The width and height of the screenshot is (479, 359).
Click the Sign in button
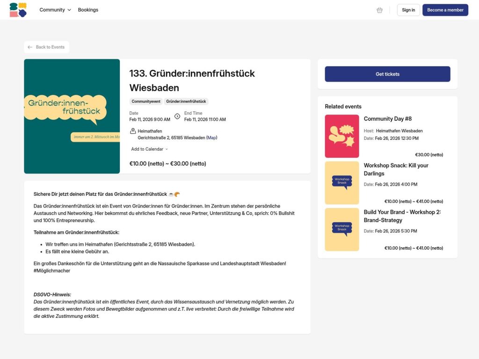point(408,9)
